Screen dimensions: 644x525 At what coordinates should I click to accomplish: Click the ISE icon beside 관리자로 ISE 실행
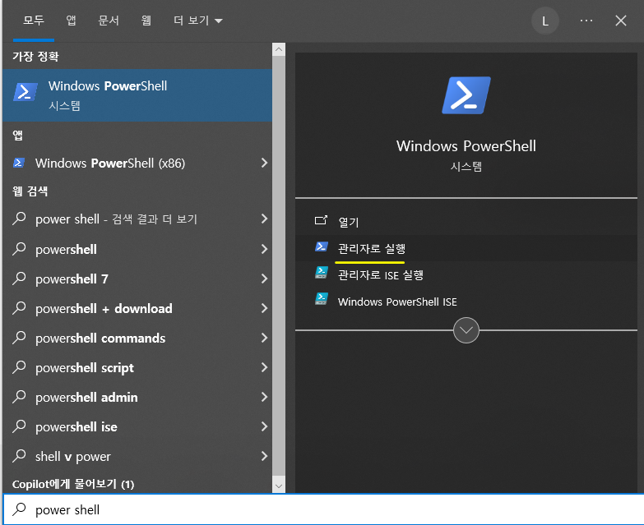point(322,273)
